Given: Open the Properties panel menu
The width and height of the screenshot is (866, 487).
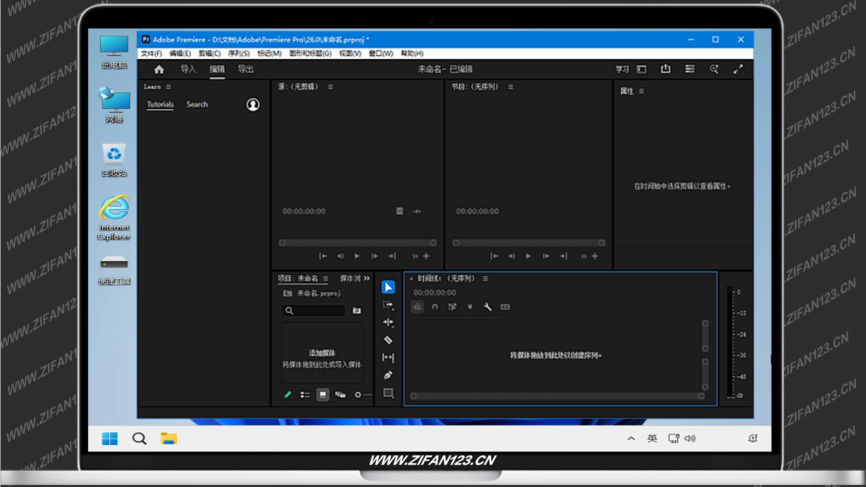Looking at the screenshot, I should 641,91.
